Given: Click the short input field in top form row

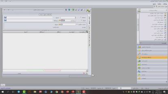Looking at the screenshot, I should (68, 17).
